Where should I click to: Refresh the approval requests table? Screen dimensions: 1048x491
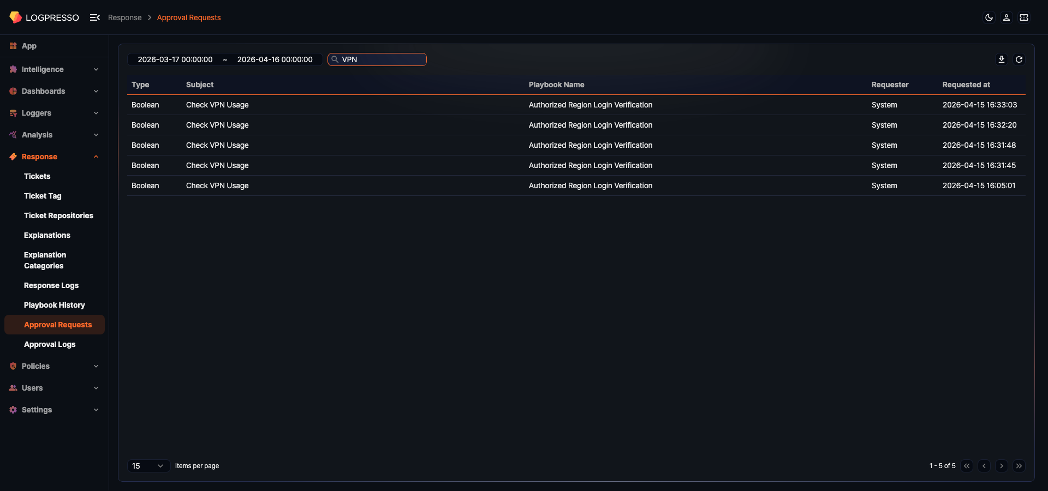click(x=1019, y=59)
